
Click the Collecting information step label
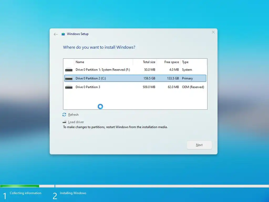[25, 193]
